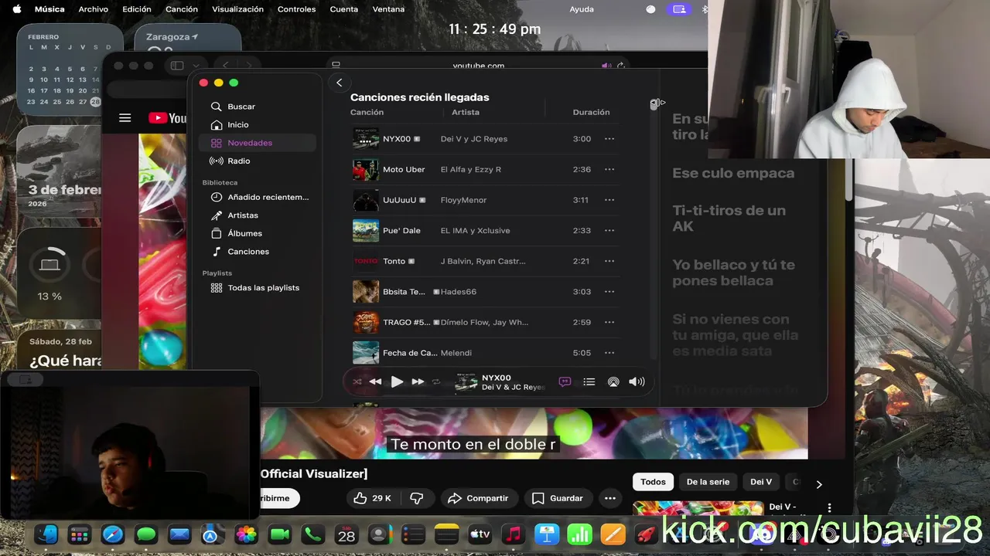Open the Cuenta menu
This screenshot has height=556, width=990.
point(344,9)
